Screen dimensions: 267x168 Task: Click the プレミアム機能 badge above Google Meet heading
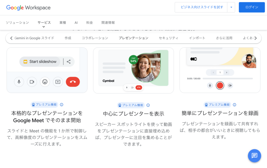coord(44,105)
